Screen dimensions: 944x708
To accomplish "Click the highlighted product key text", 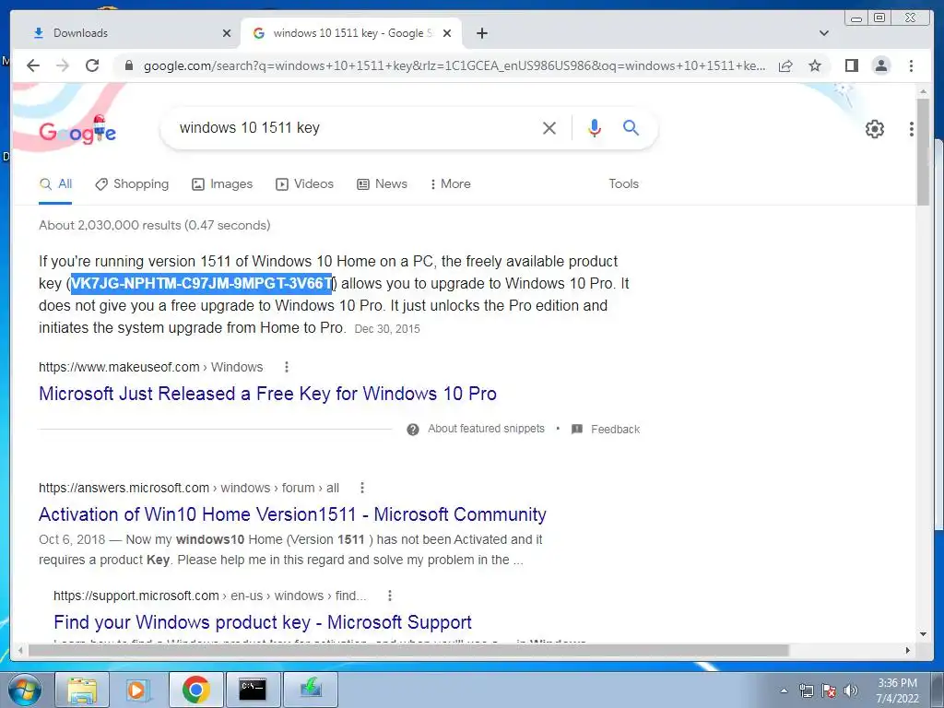I will (202, 283).
